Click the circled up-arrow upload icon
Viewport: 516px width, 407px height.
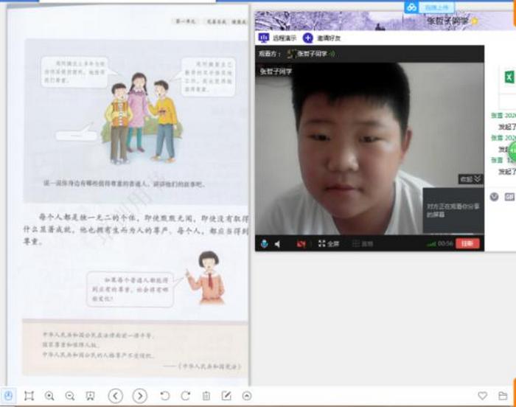[x=247, y=396]
